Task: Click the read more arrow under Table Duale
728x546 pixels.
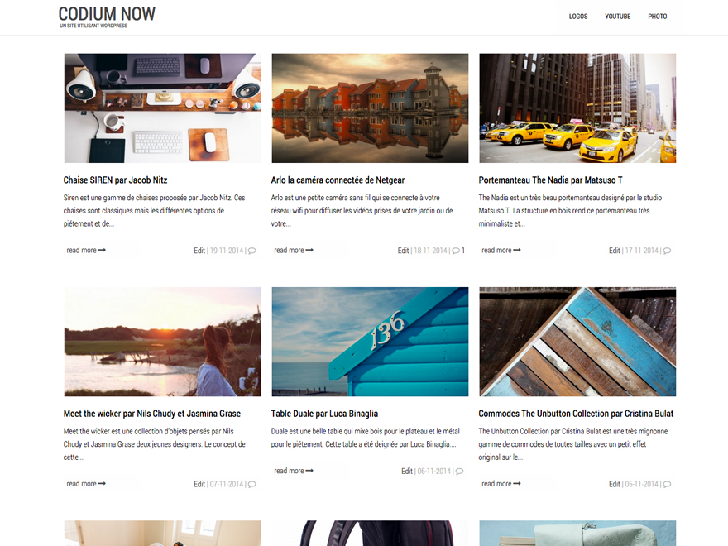Action: pos(290,471)
